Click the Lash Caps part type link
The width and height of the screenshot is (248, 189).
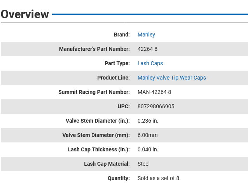click(x=150, y=63)
